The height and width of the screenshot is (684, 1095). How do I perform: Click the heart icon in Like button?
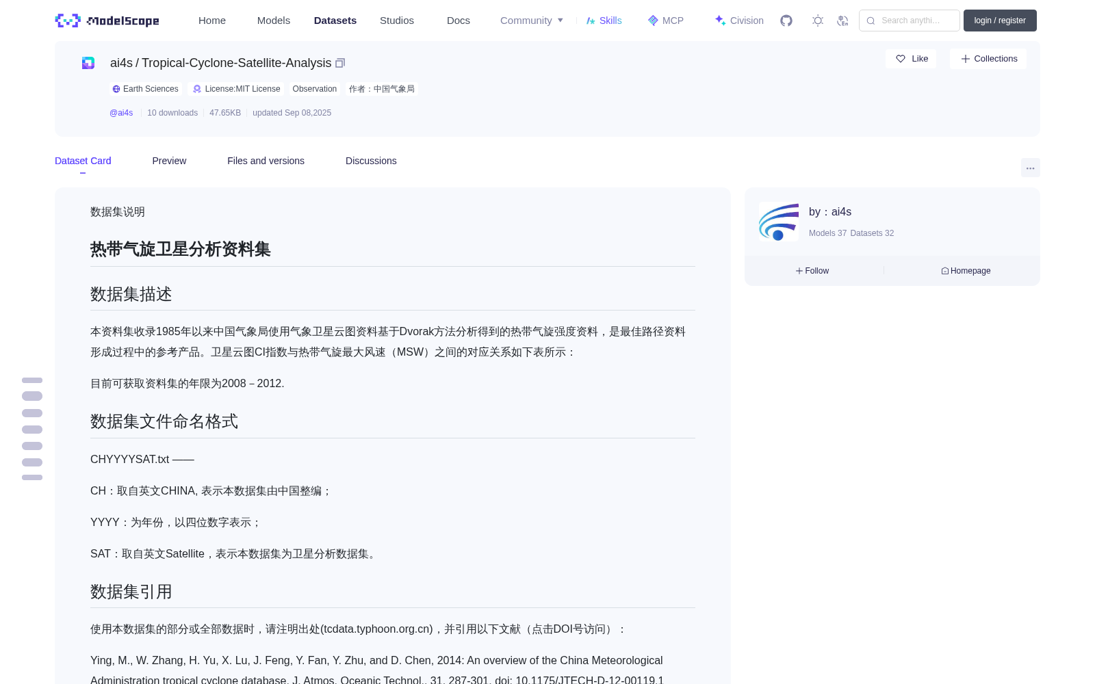(901, 59)
